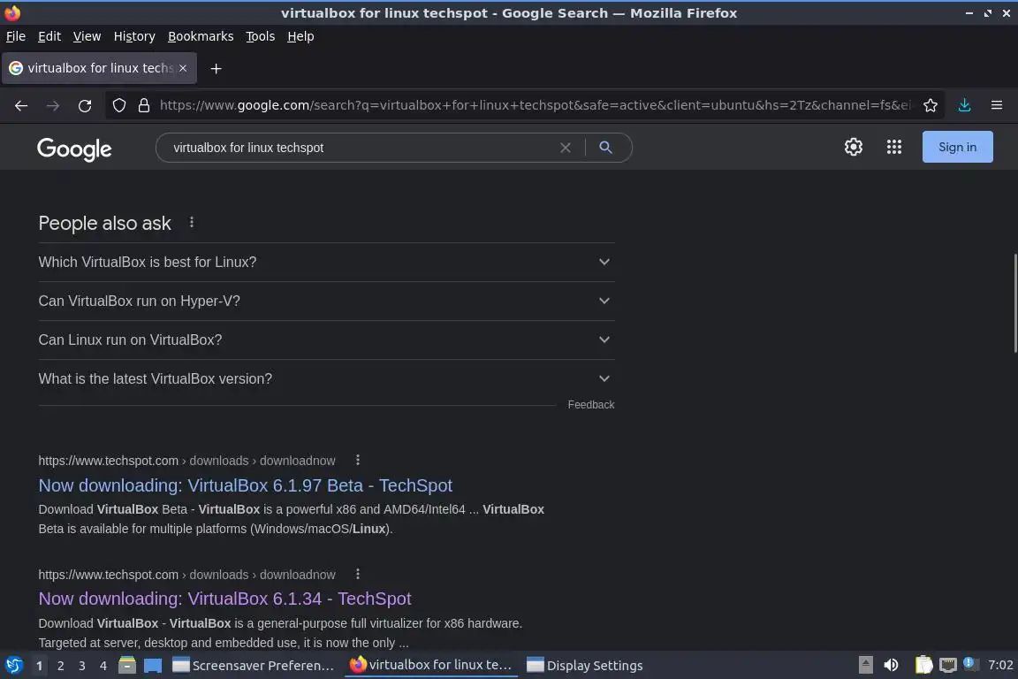Click the update notifier tray icon
The width and height of the screenshot is (1018, 679).
[969, 663]
